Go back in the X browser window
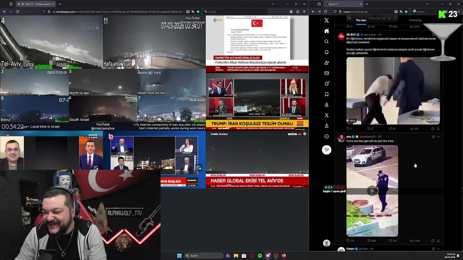The height and width of the screenshot is (260, 463). coord(313,12)
